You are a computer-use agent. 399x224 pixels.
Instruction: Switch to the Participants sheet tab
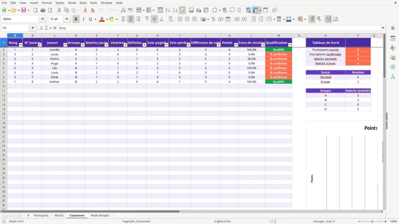(41, 215)
